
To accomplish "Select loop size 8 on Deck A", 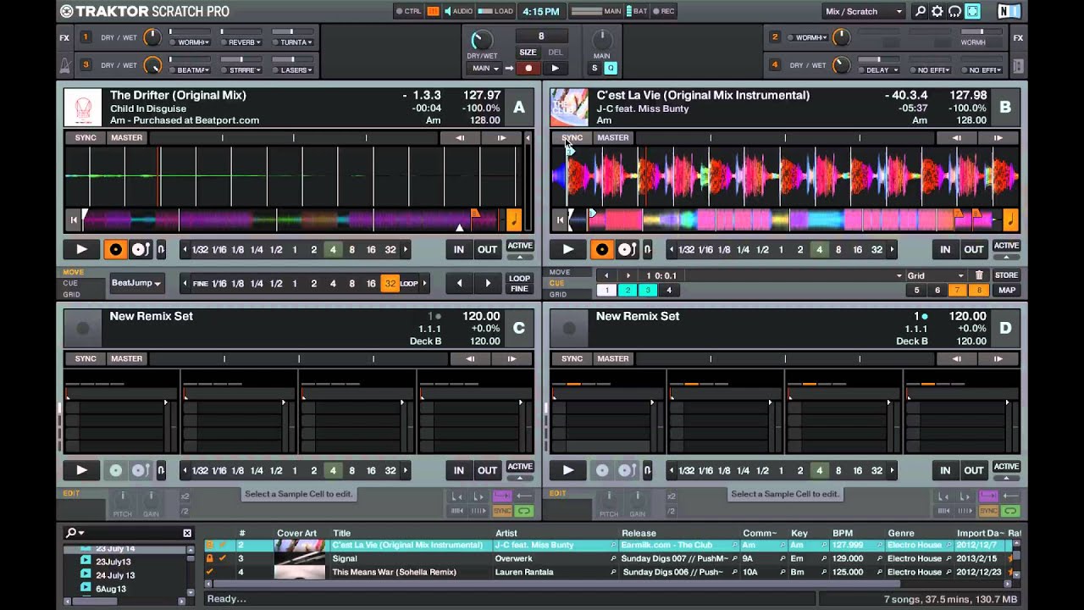I will tap(351, 249).
